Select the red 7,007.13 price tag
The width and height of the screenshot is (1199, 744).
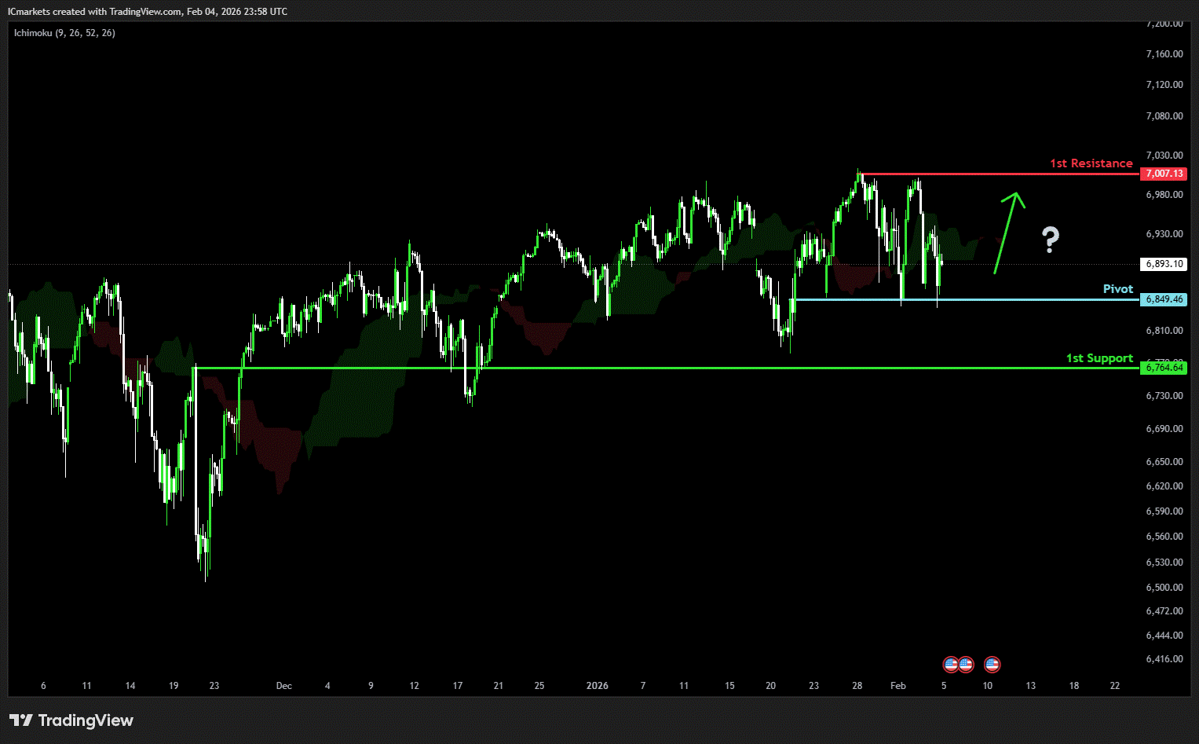(x=1164, y=174)
